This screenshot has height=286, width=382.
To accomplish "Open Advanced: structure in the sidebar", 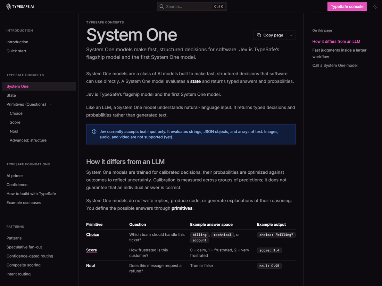I will pos(28,140).
